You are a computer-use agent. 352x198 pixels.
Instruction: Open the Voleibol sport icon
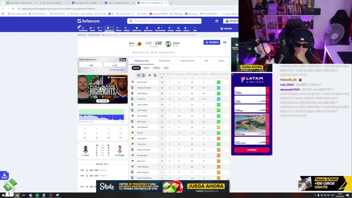point(127,29)
